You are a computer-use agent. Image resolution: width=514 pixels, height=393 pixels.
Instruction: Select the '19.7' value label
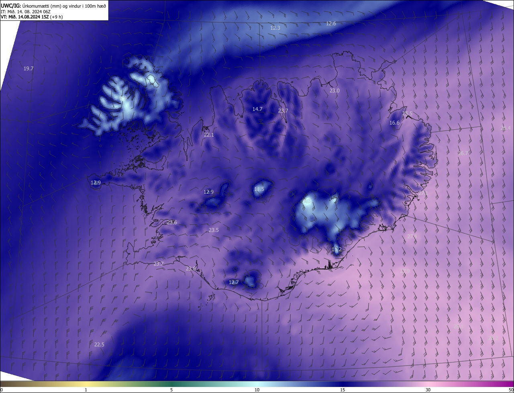(x=29, y=69)
